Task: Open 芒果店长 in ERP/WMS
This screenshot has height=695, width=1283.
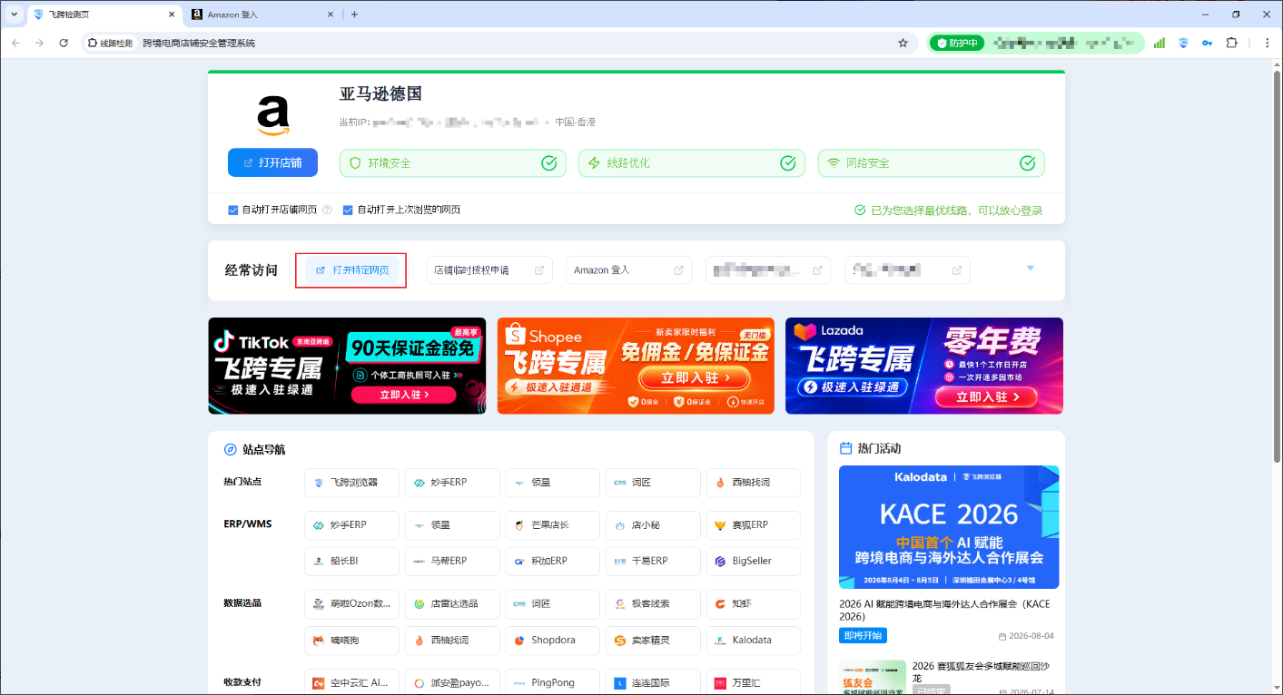Action: coord(553,525)
